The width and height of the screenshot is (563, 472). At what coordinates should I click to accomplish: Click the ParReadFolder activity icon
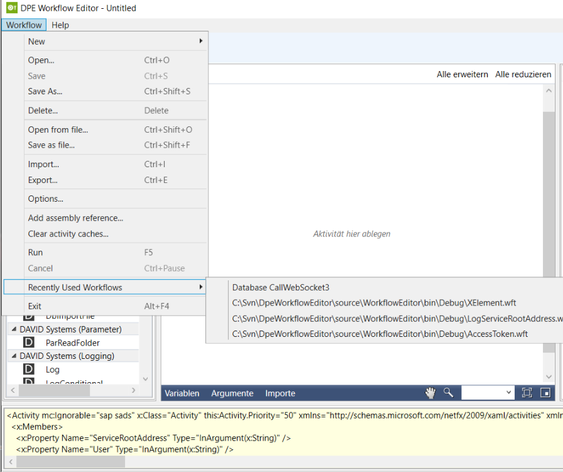click(x=28, y=343)
